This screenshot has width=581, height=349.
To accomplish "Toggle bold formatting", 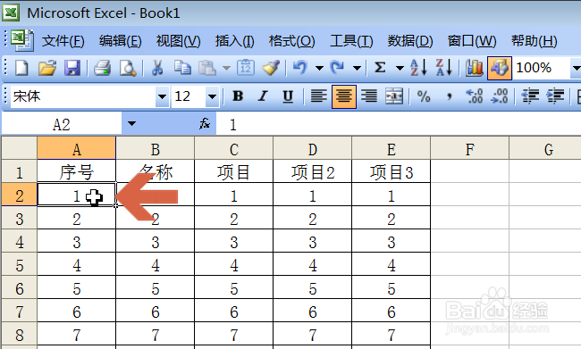I will (238, 96).
